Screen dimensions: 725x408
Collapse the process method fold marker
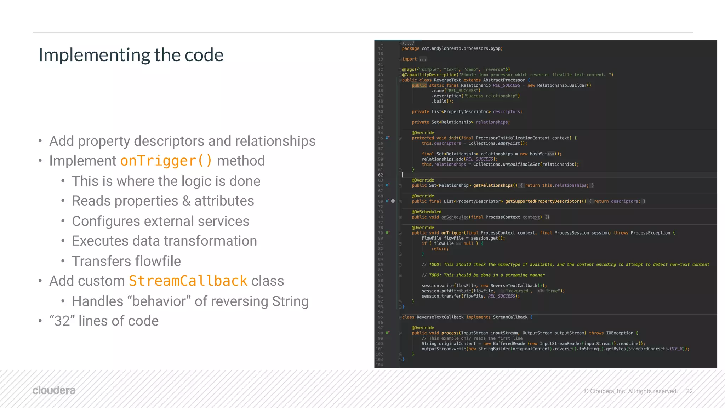click(x=400, y=333)
